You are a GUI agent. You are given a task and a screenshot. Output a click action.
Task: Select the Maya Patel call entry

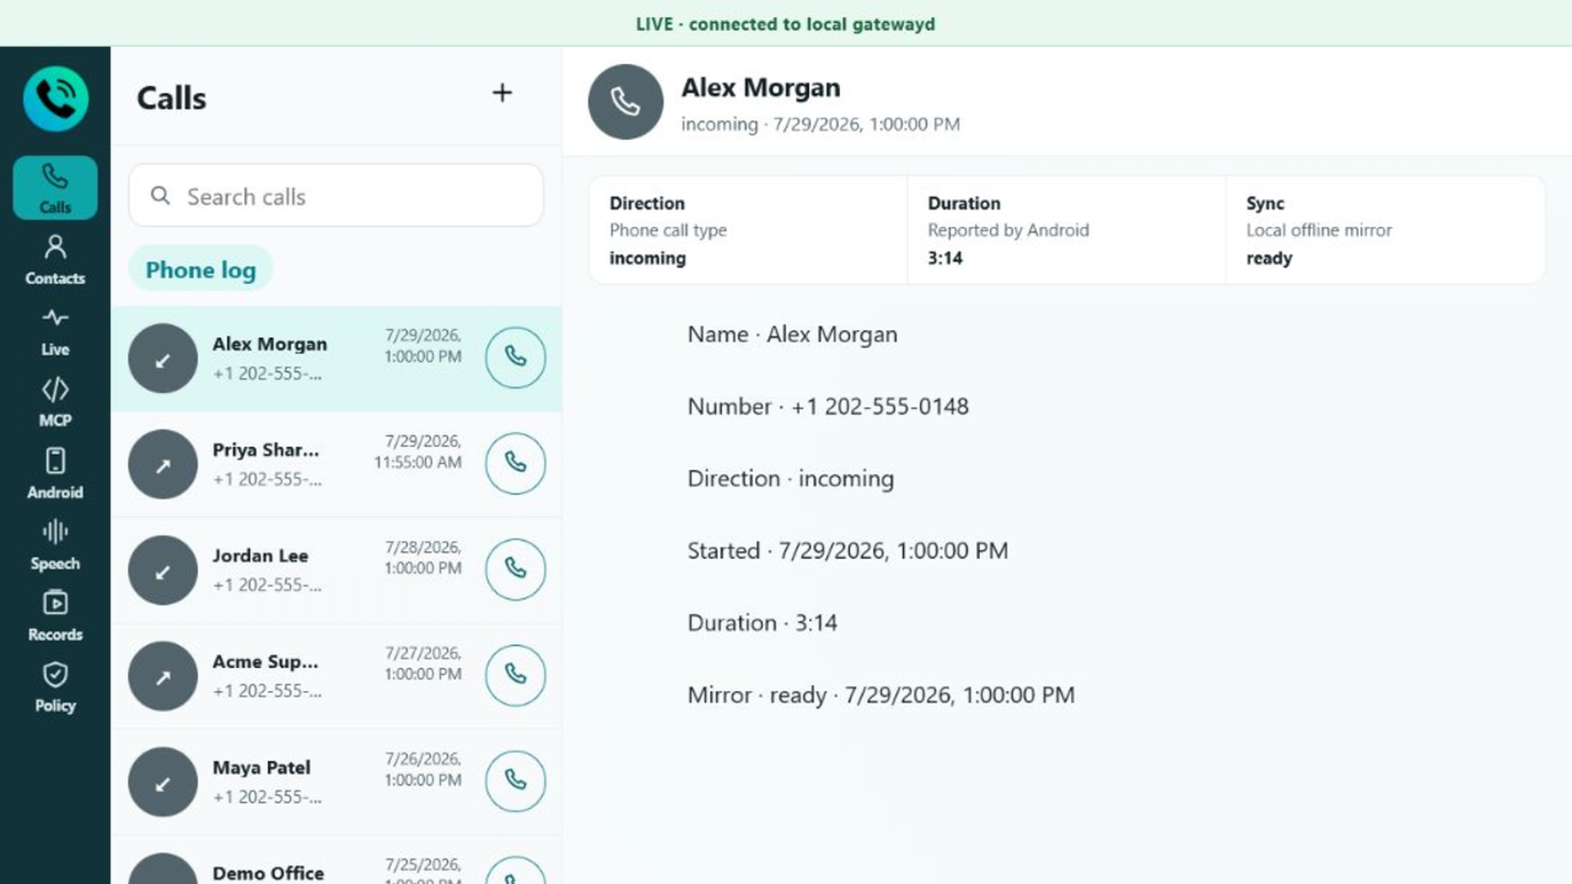(x=336, y=782)
